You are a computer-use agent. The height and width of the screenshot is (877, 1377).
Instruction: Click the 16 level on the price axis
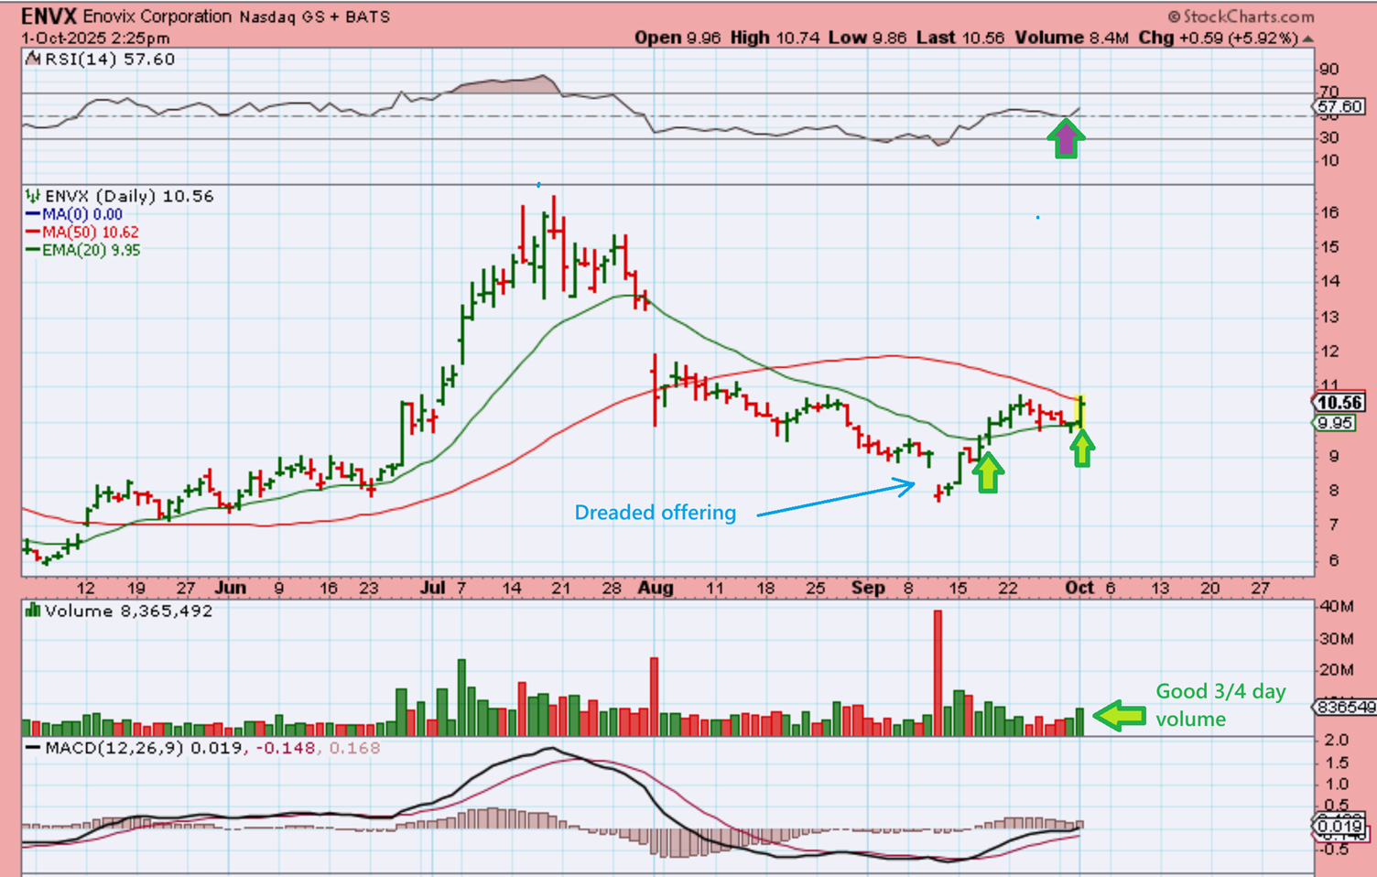pos(1329,212)
